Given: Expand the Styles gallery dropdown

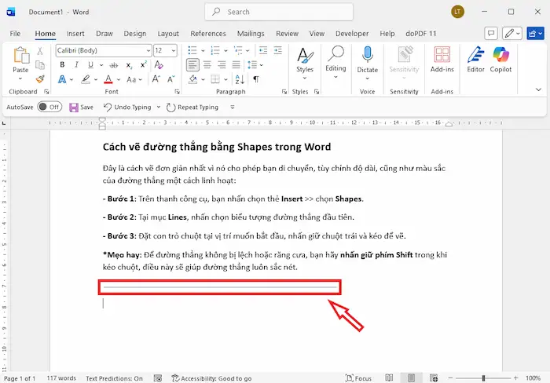Looking at the screenshot, I should click(x=304, y=79).
